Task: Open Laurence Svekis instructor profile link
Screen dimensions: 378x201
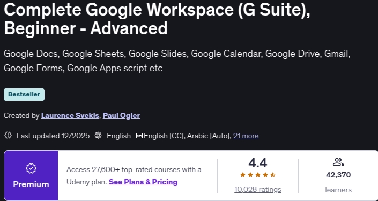Action: click(x=70, y=116)
